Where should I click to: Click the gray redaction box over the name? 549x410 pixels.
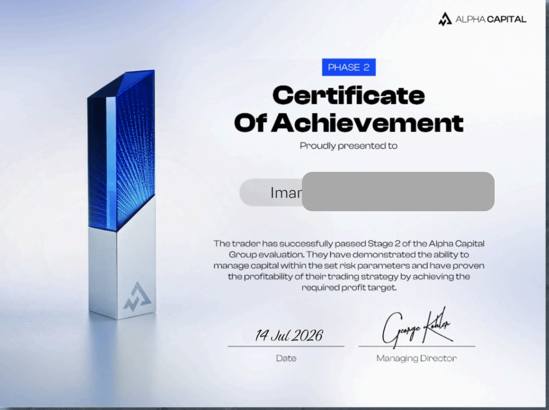[x=398, y=192]
